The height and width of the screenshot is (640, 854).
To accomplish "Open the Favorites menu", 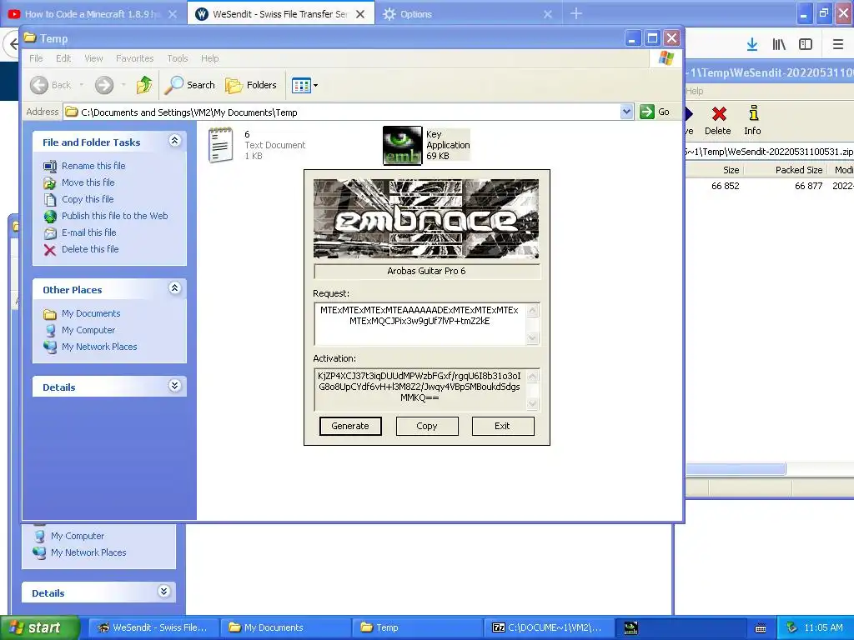I will pos(134,58).
